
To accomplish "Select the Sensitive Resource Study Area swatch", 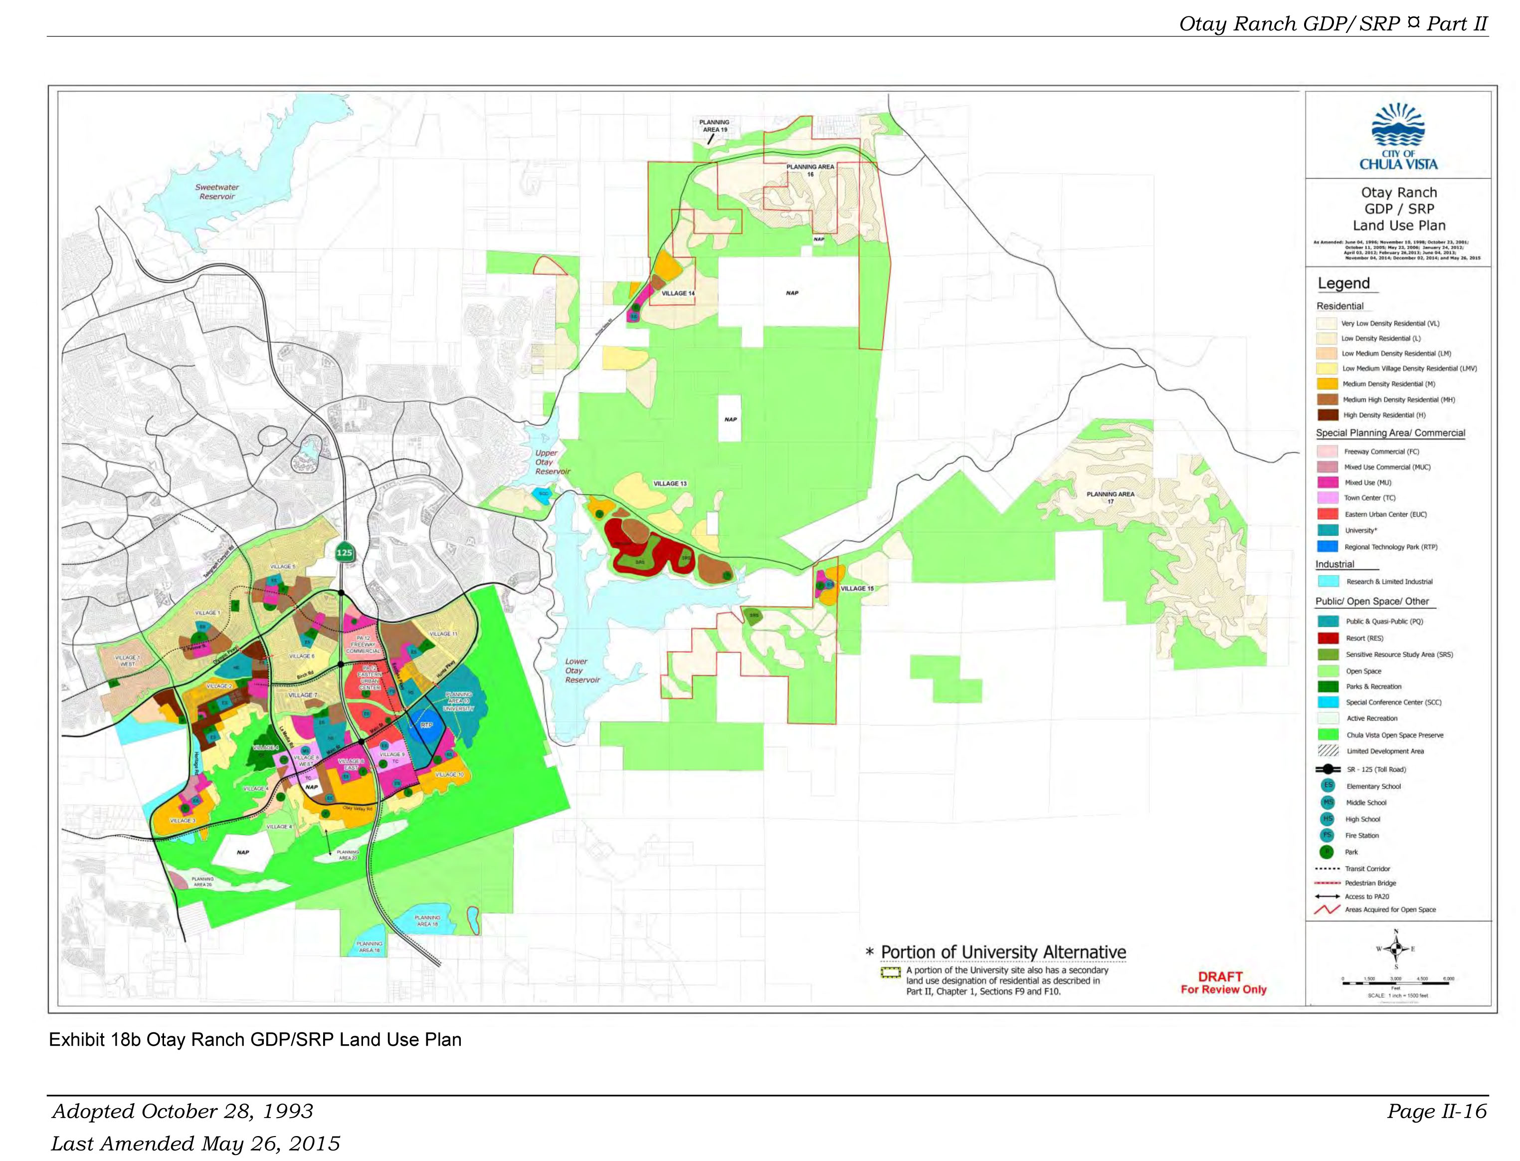I will [x=1328, y=654].
